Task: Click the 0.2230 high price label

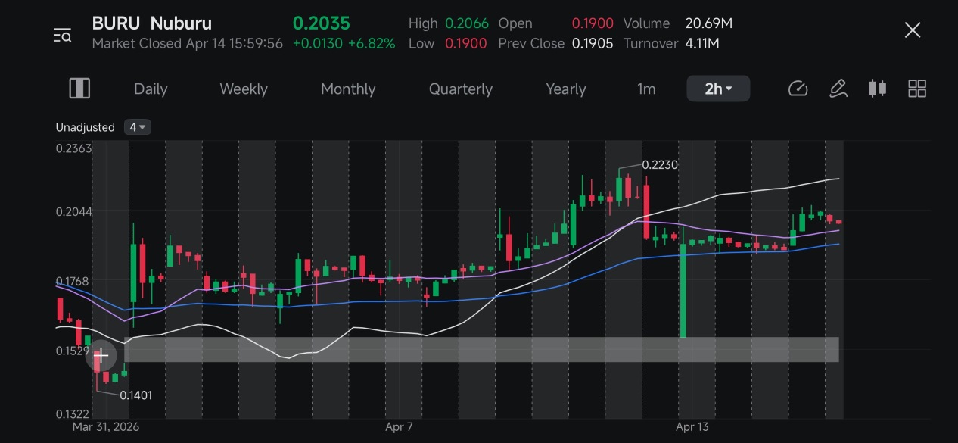Action: coord(660,164)
